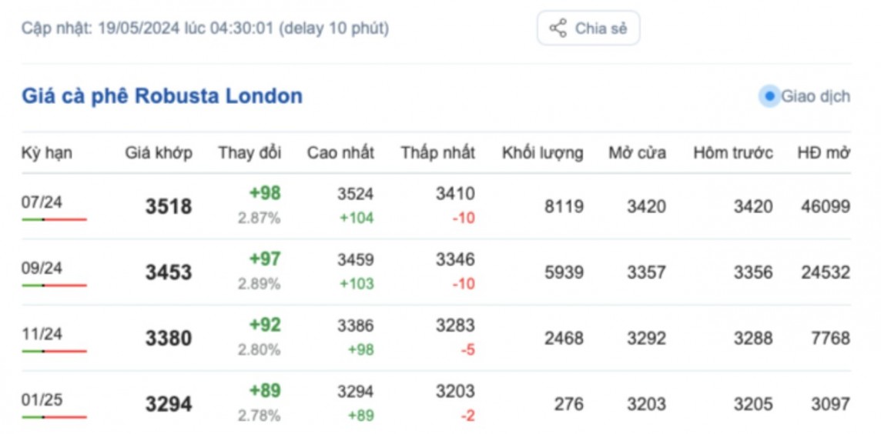This screenshot has height=434, width=881.
Task: Click the Giá khớp column header
Action: [x=159, y=152]
